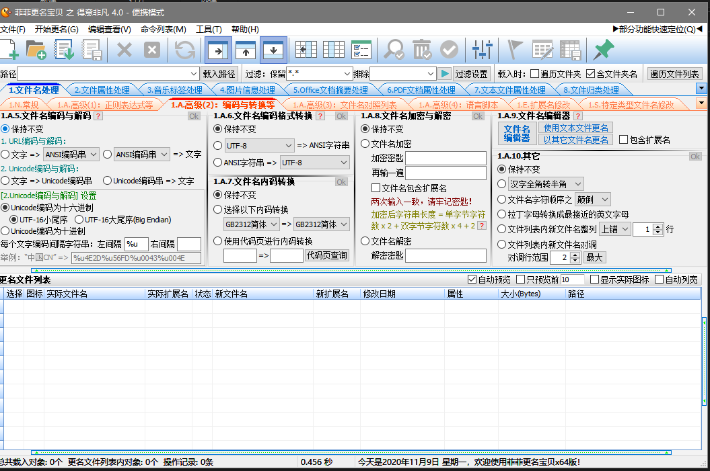Uncheck the 自动预览 checkbox

coord(472,280)
